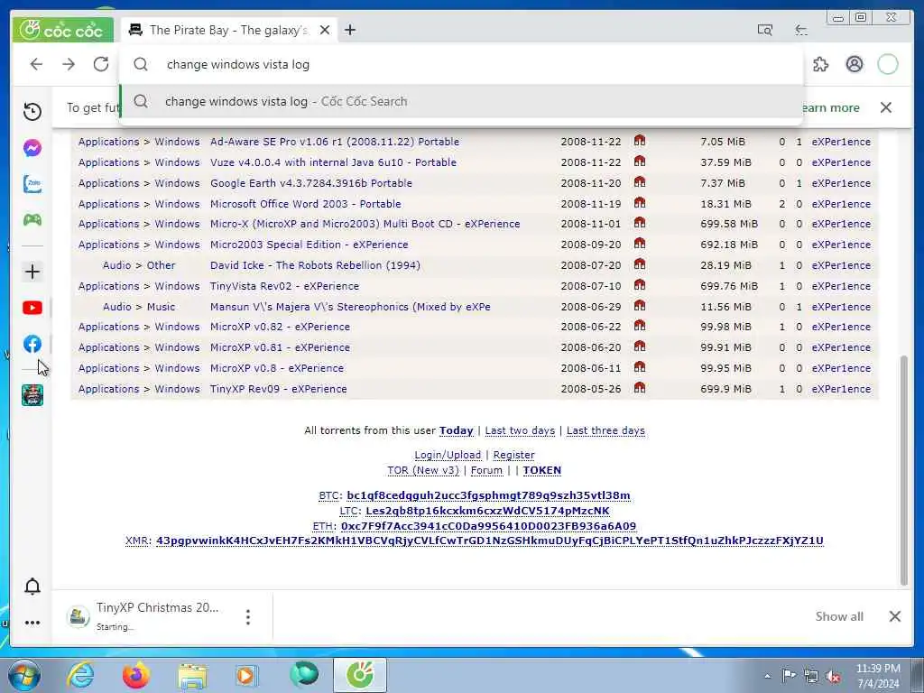Open Facebook from the sidebar
This screenshot has width=924, height=693.
32,344
